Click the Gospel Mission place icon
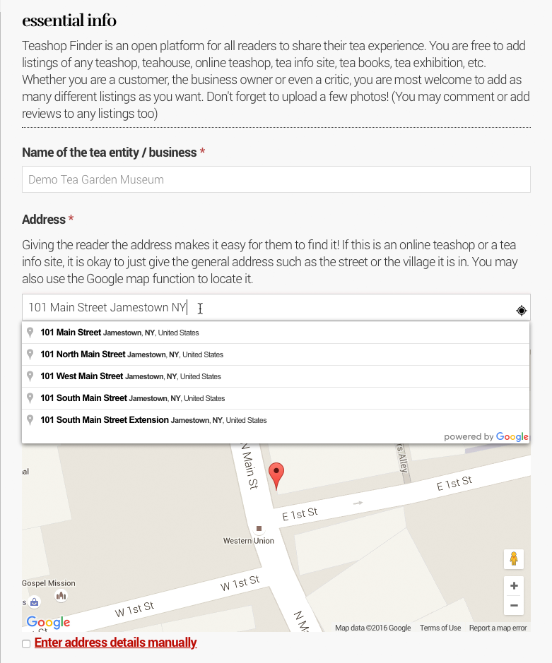This screenshot has height=663, width=552. (x=61, y=597)
